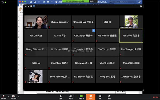Select the Ge Jintian participant tile
The image size is (160, 100).
coord(60,63)
